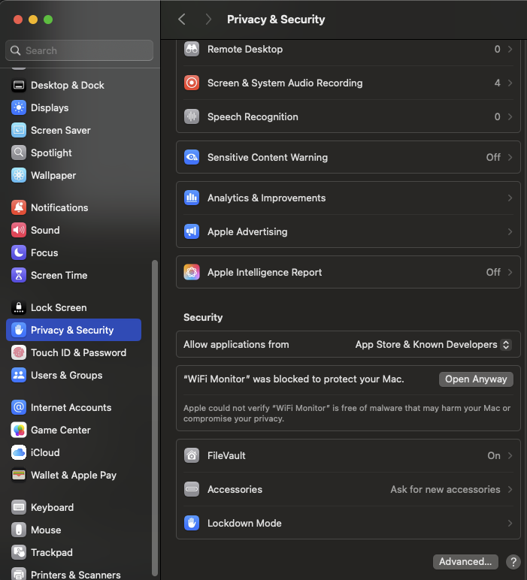This screenshot has height=580, width=527.
Task: Open Analytics & Improvements chevron
Action: pos(510,198)
